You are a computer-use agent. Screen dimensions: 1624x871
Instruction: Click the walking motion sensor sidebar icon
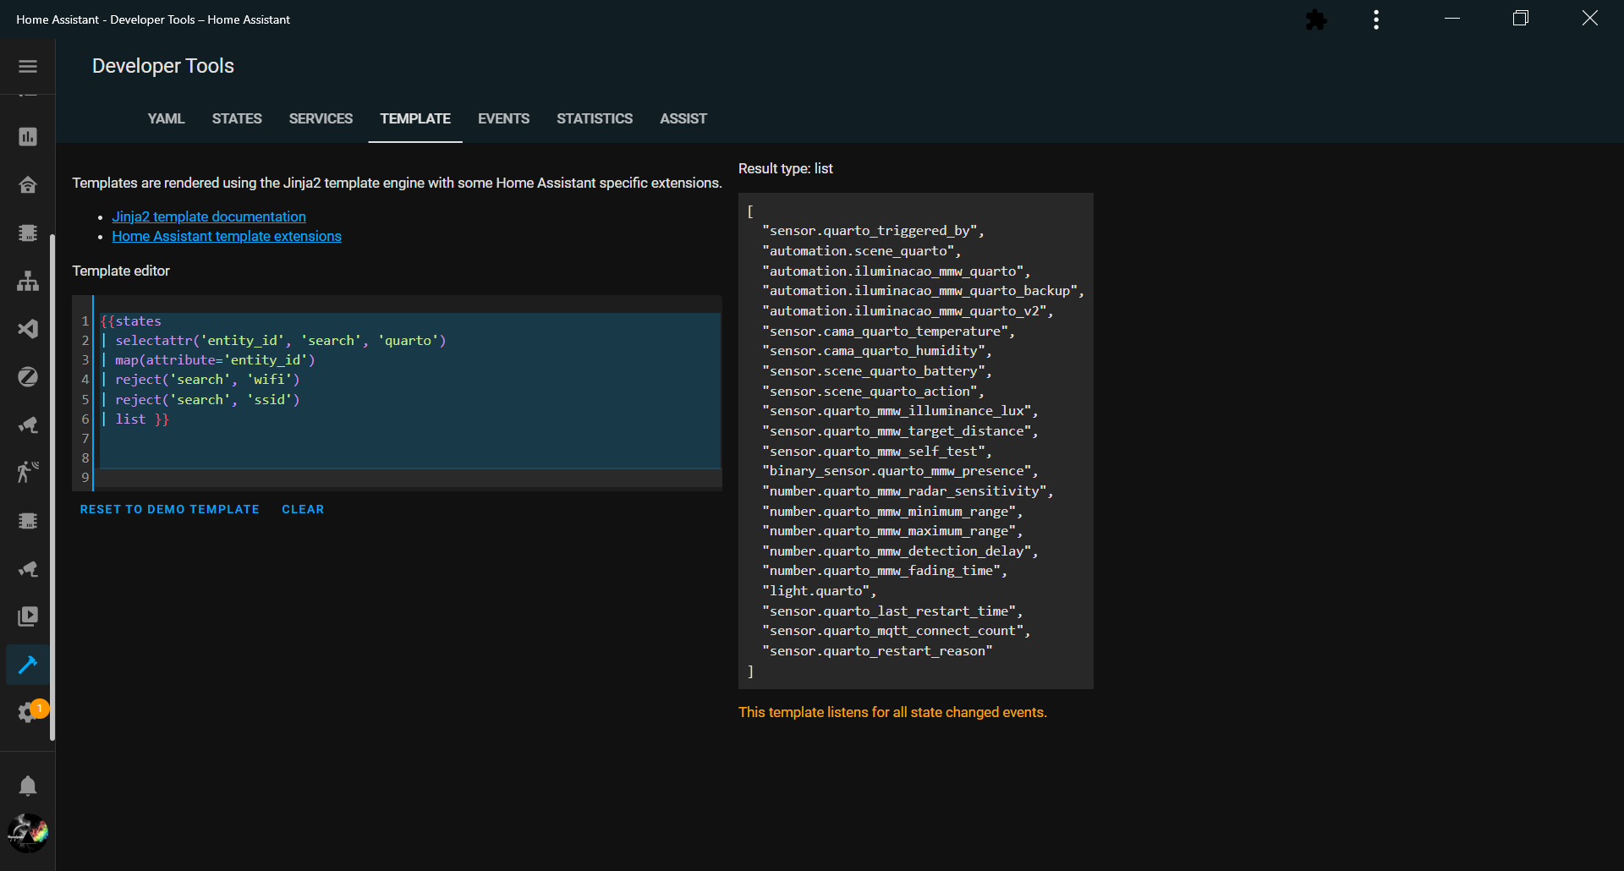tap(28, 472)
